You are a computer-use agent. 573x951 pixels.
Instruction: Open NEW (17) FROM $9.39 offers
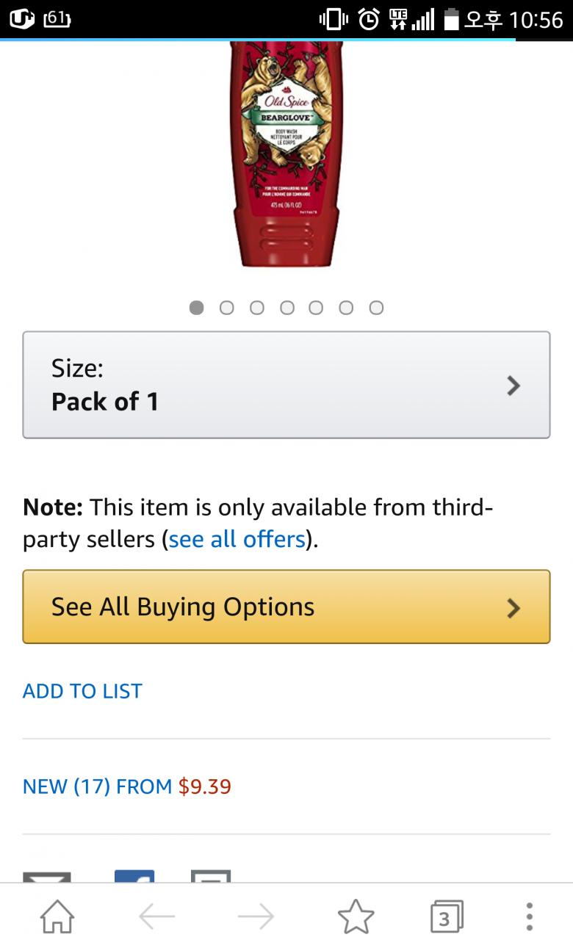coord(127,787)
